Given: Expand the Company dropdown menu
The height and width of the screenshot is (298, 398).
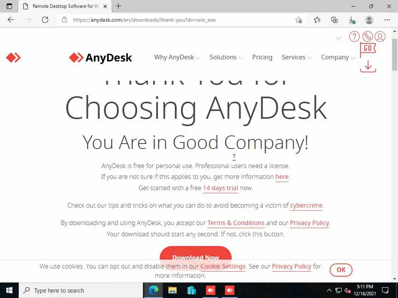Looking at the screenshot, I should tap(338, 57).
